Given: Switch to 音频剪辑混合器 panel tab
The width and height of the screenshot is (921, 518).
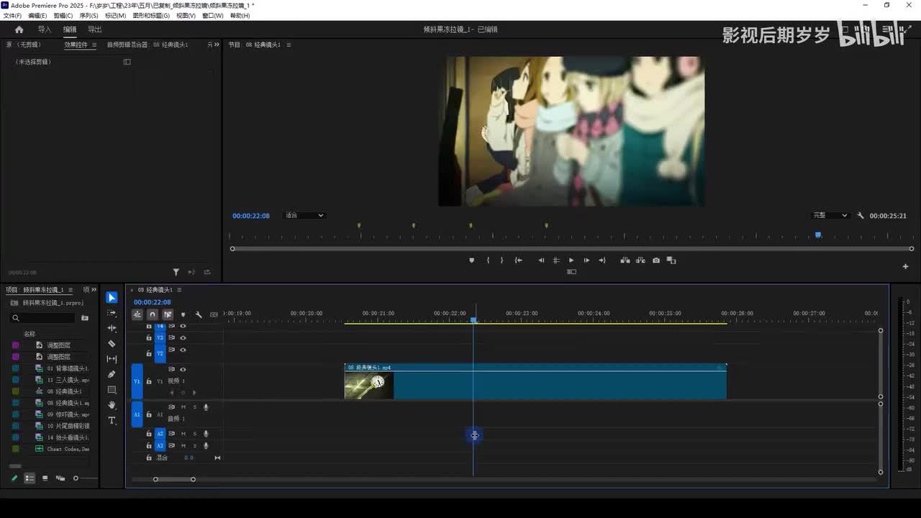Looking at the screenshot, I should pos(148,45).
